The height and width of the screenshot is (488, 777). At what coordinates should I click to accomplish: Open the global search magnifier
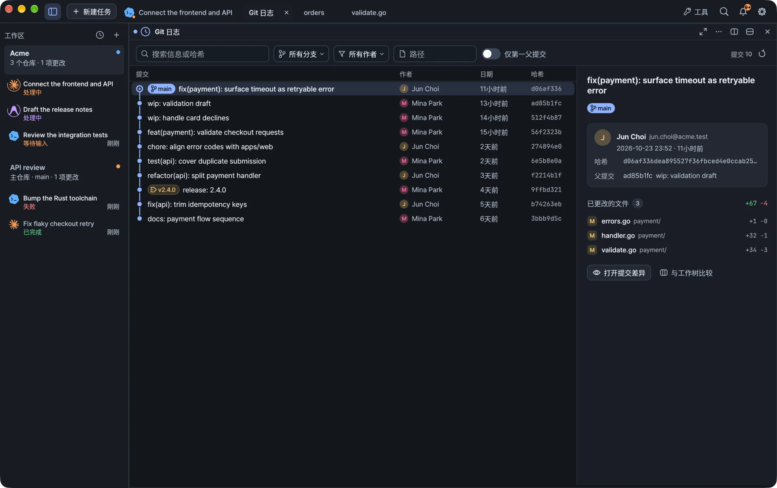click(x=724, y=12)
